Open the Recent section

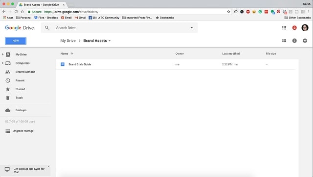(x=20, y=80)
